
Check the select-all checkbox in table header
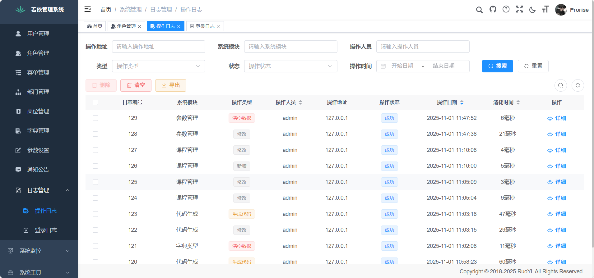tap(95, 103)
